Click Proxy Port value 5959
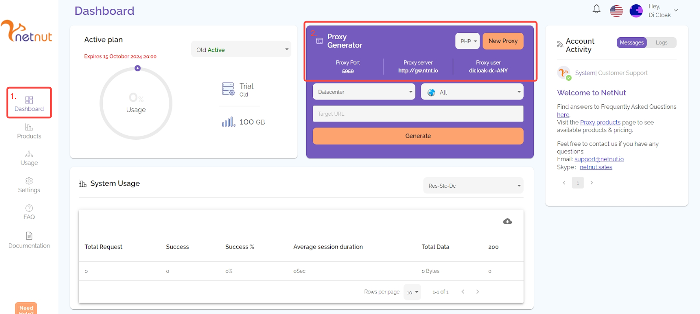700x314 pixels. click(348, 71)
